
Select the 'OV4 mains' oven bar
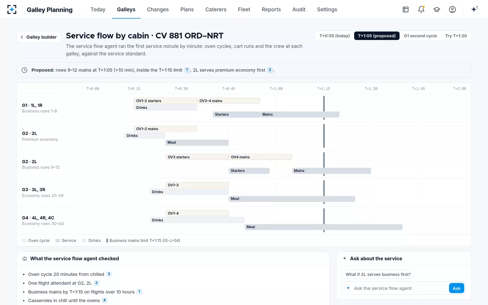(x=260, y=157)
